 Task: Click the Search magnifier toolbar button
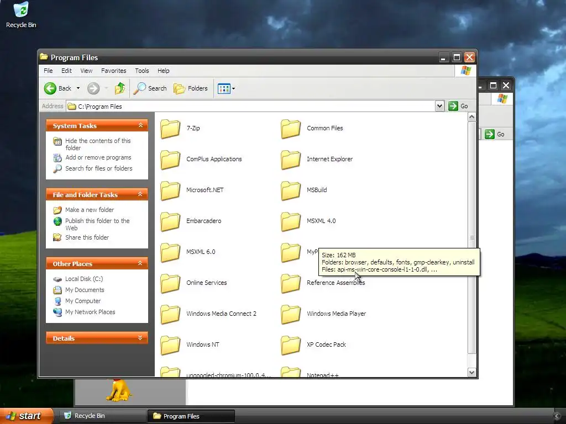[150, 88]
